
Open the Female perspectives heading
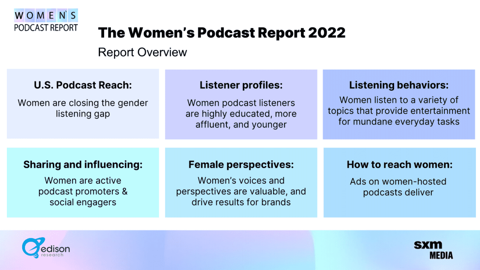coord(241,164)
